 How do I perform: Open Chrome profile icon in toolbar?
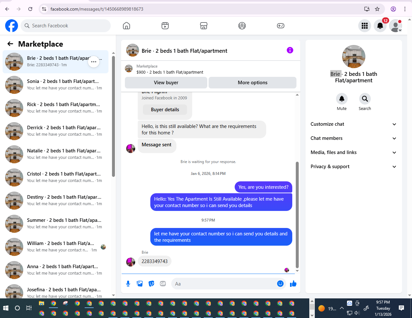(x=393, y=9)
